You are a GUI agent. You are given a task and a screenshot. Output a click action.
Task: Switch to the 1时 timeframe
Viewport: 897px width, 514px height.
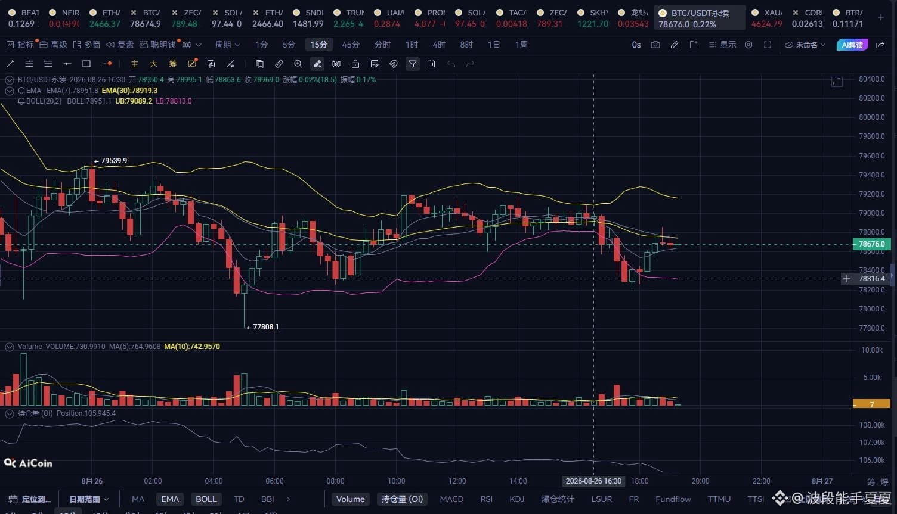click(x=412, y=45)
